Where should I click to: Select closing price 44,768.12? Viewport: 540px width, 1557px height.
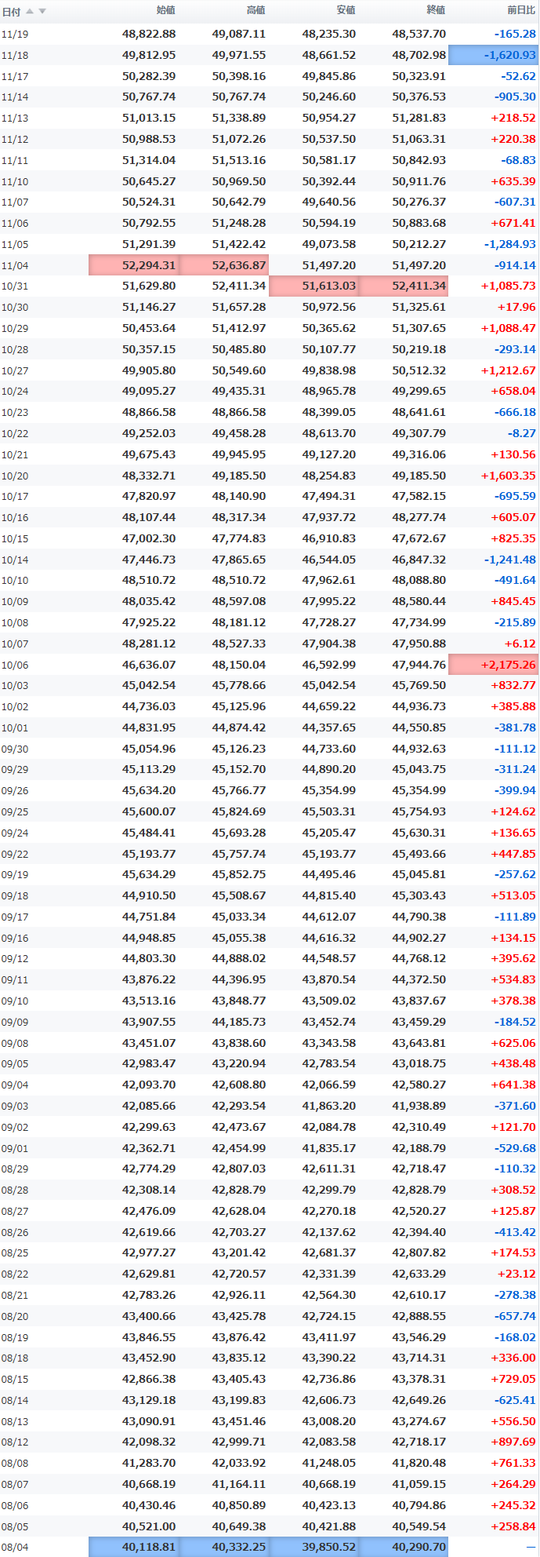419,958
